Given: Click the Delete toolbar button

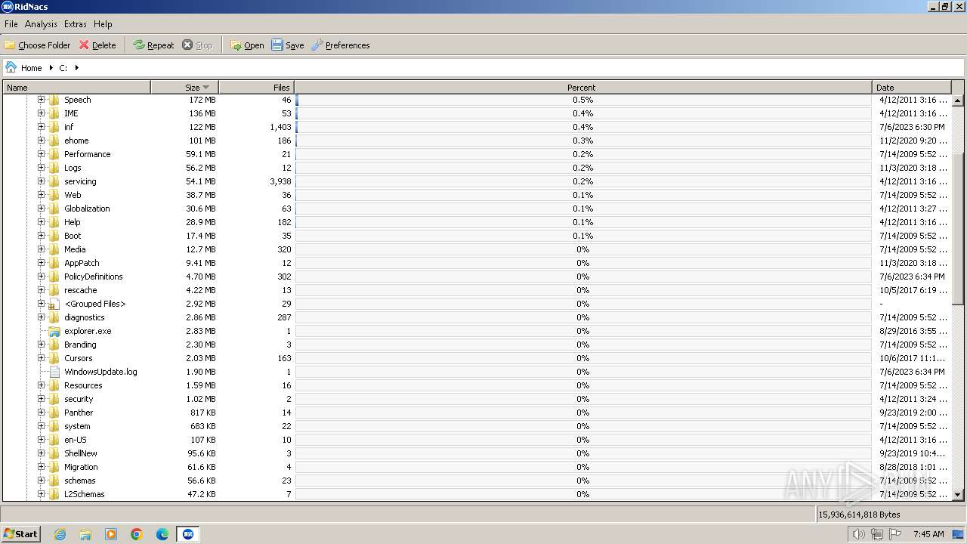Looking at the screenshot, I should click(x=97, y=45).
